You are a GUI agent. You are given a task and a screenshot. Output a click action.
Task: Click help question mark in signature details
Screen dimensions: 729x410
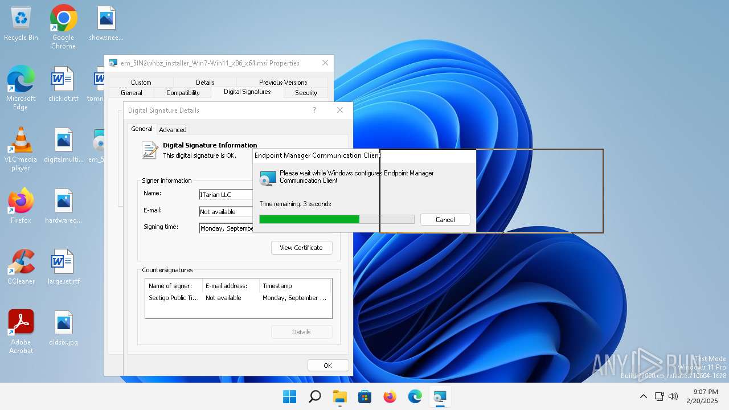coord(314,110)
